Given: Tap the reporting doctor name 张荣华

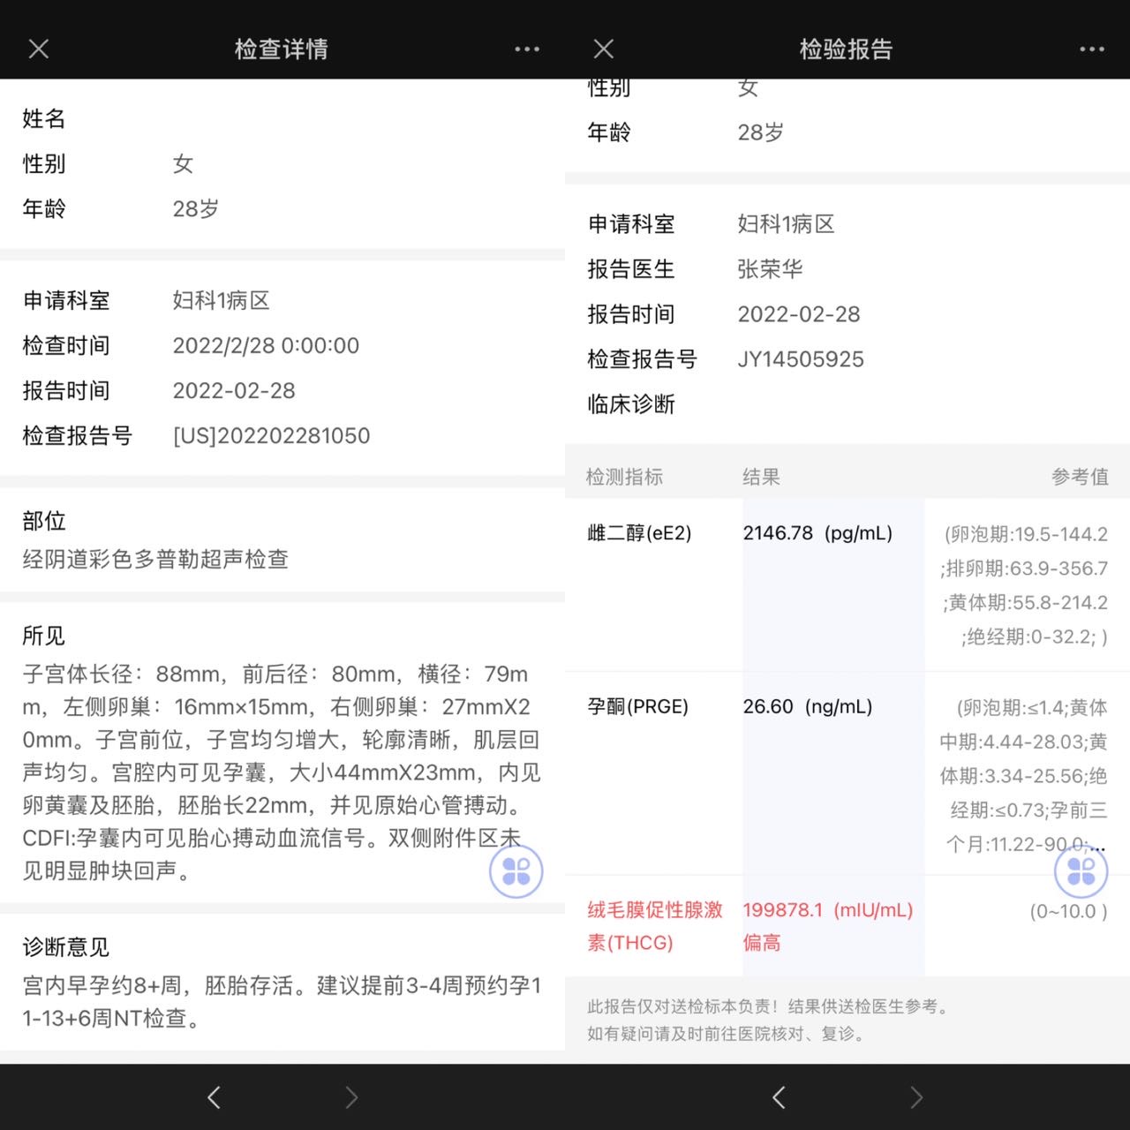Looking at the screenshot, I should (770, 269).
